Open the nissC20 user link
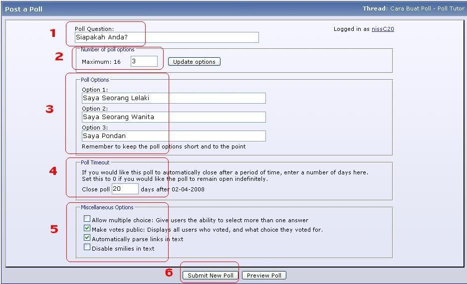 tap(383, 29)
